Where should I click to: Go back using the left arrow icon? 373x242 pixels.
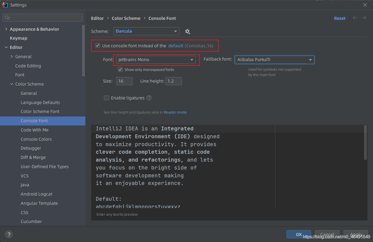[355, 18]
